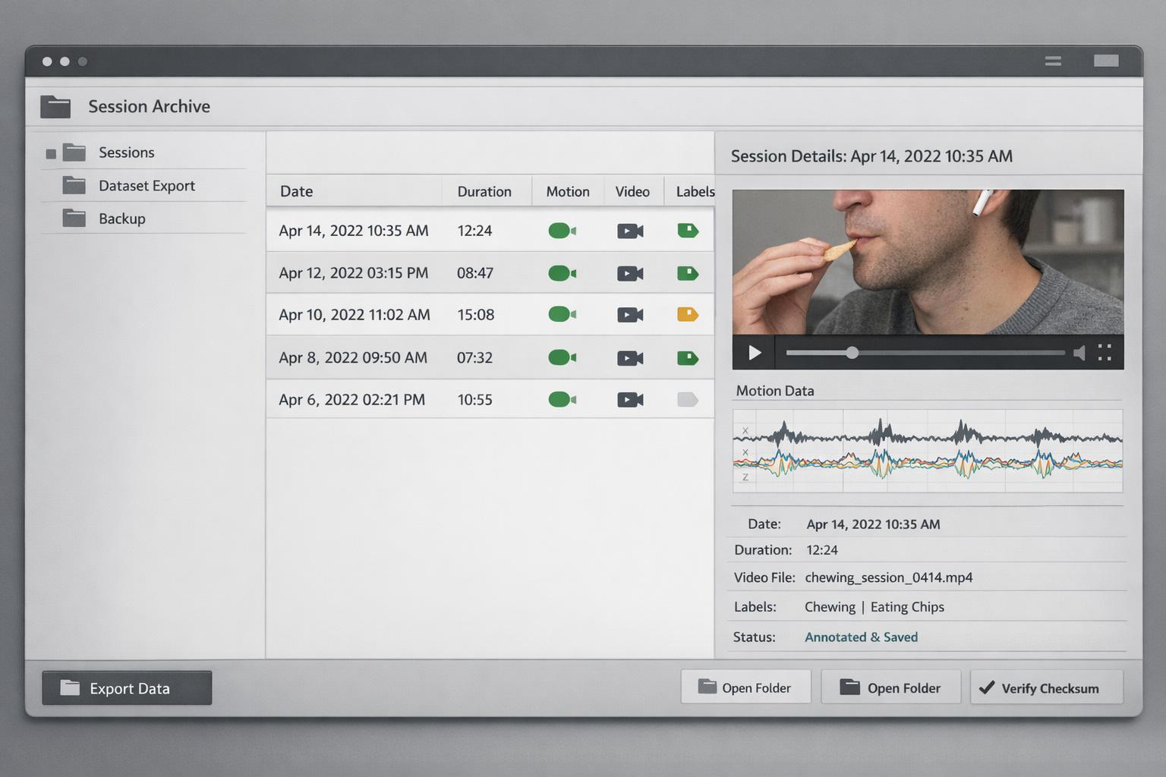Click the green label tag for Apr 8 session

[687, 358]
